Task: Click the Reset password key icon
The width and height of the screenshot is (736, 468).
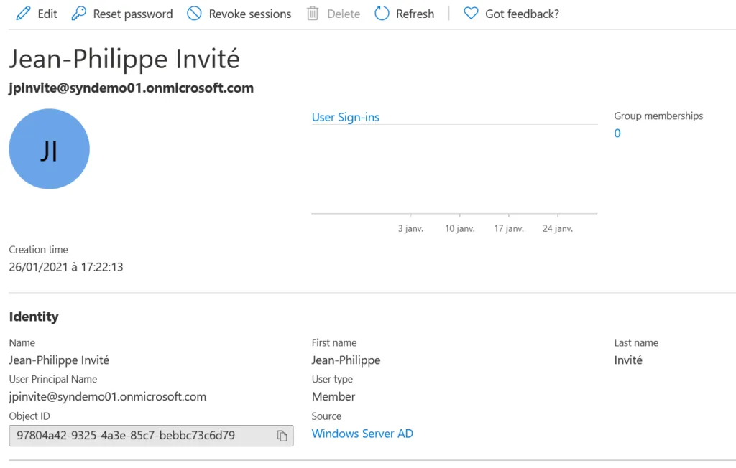Action: 79,14
